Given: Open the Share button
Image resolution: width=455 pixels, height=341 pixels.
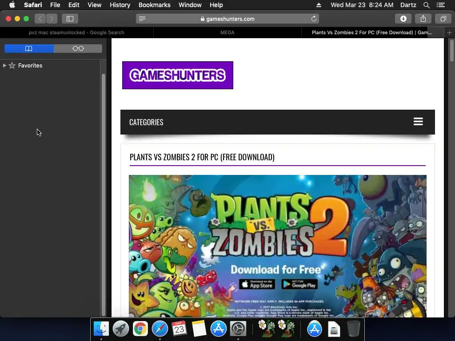Looking at the screenshot, I should (423, 19).
